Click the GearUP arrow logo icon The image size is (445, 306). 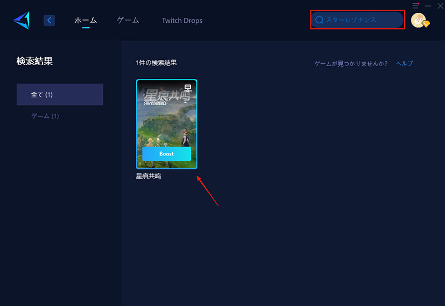coord(22,21)
